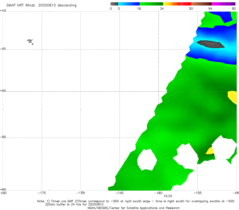
Task: Click the "64" colorbar scale label
Action: 210,8
